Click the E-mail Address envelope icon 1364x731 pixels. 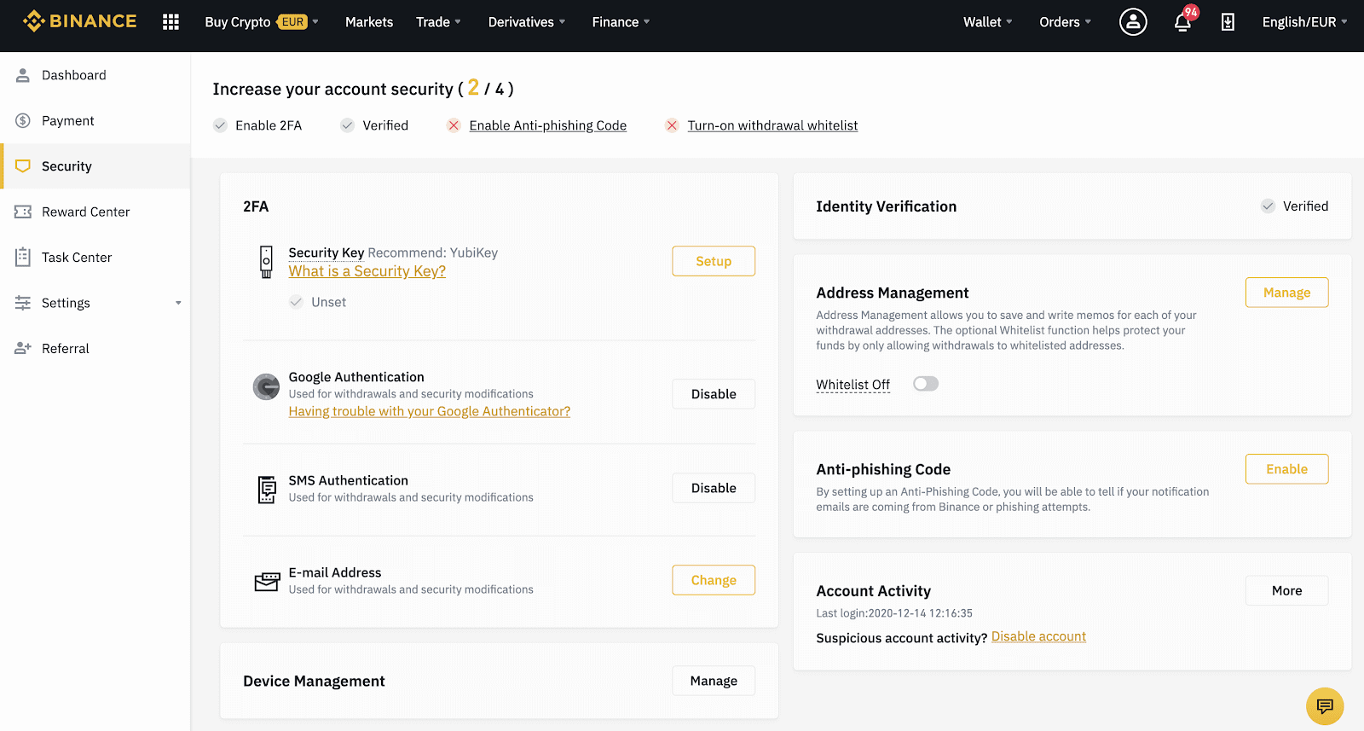click(267, 582)
